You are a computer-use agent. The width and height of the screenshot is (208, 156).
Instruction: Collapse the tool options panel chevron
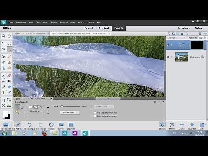pos(163,102)
